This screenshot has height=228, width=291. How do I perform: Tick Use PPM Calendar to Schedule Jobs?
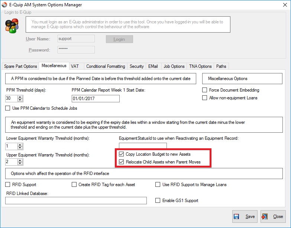7,108
